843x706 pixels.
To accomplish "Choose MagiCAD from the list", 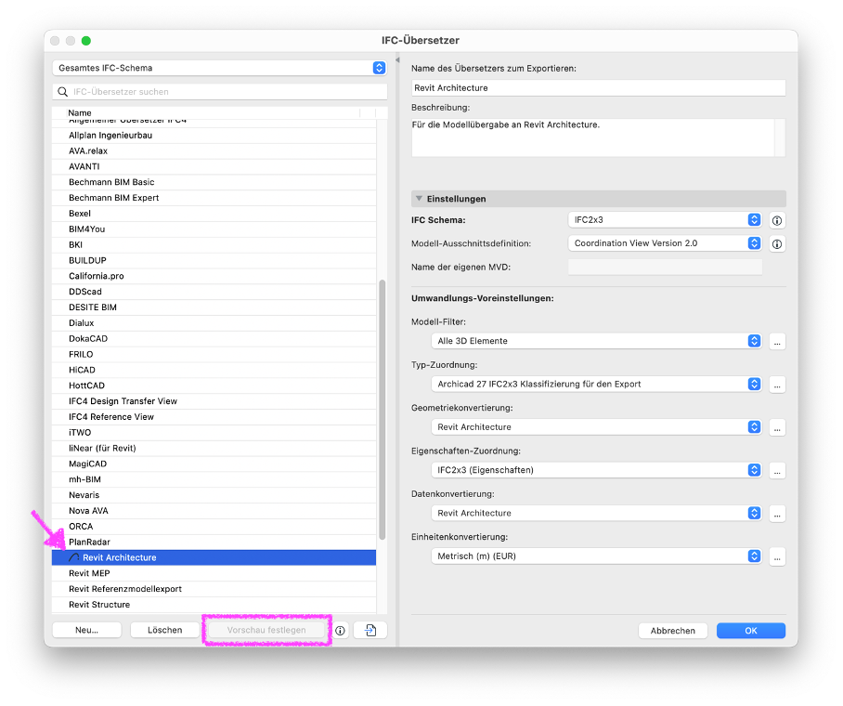I will point(214,464).
